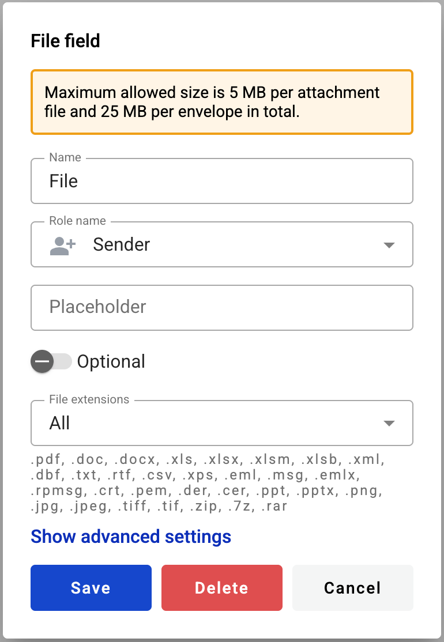Viewport: 444px width, 642px height.
Task: Click the Role name field label
Action: [x=77, y=220]
